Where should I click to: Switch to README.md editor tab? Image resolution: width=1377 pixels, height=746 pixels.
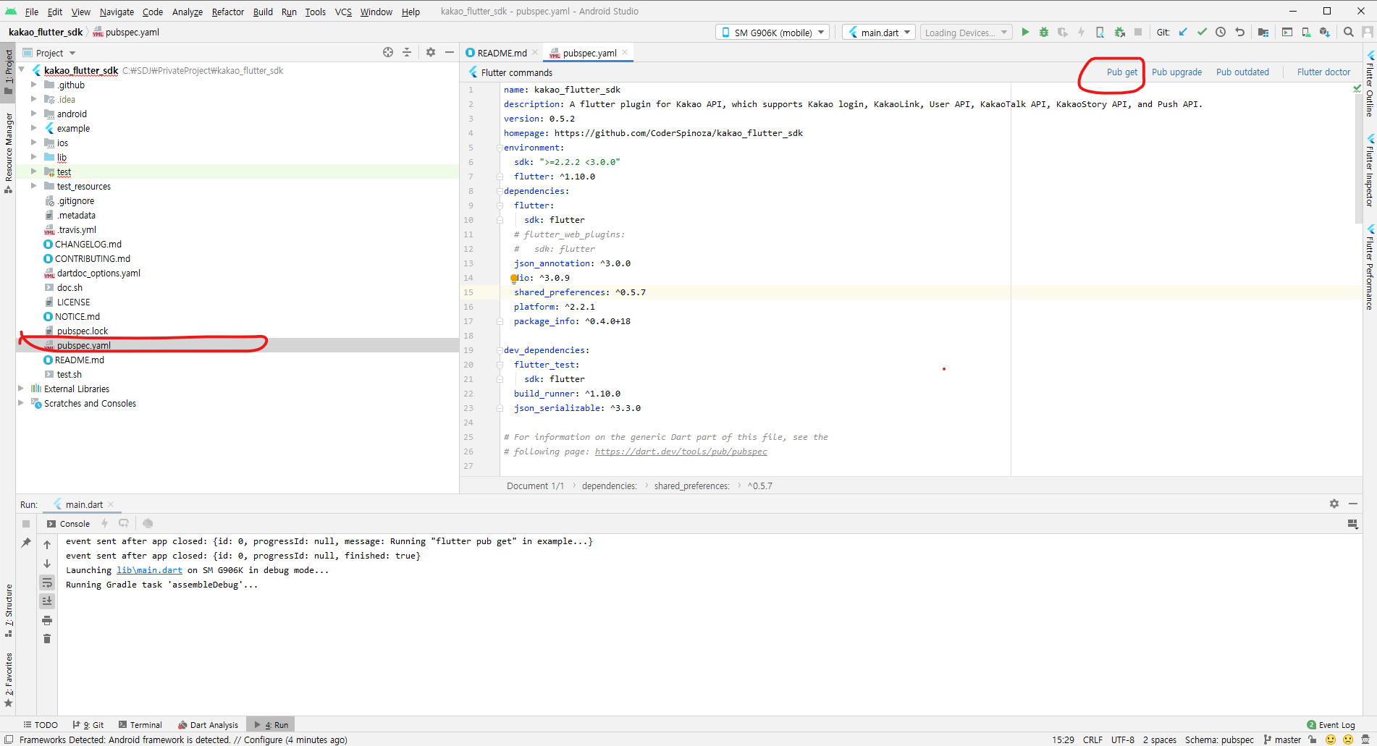502,53
